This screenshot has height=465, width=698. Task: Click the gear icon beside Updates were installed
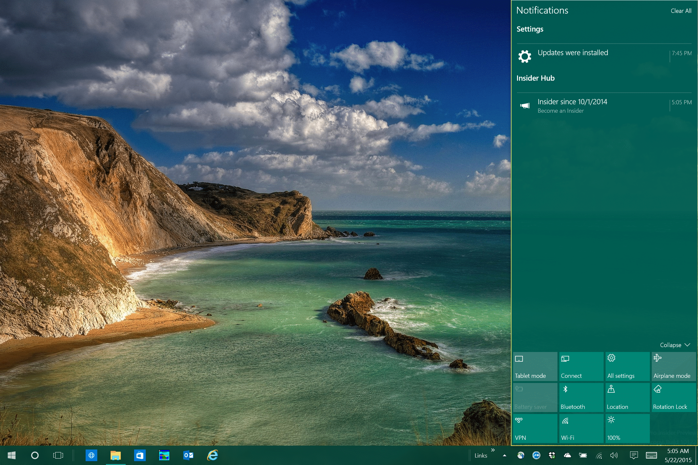(525, 57)
